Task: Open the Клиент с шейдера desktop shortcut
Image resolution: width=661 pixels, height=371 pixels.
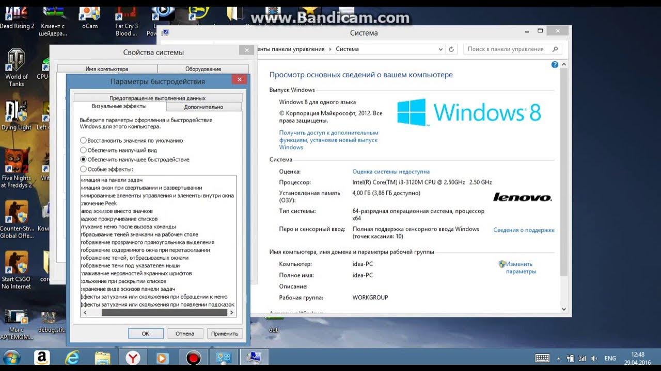Action: pyautogui.click(x=53, y=21)
